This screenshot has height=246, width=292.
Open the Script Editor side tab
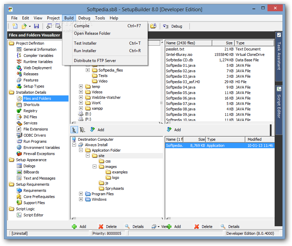point(279,110)
